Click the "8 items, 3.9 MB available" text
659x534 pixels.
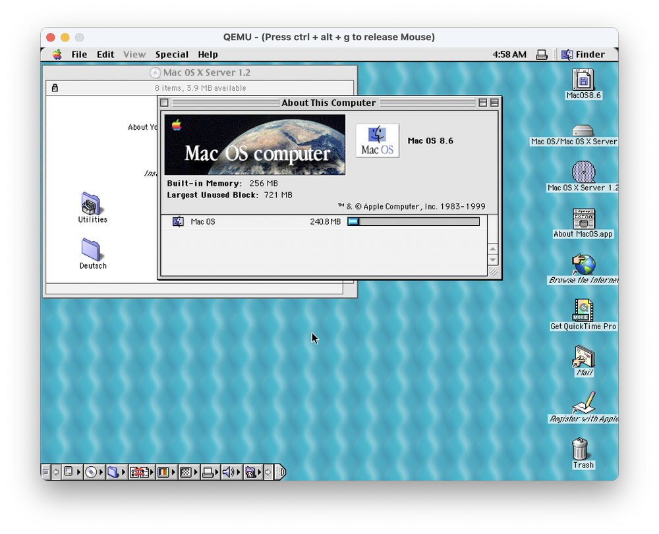coord(200,88)
